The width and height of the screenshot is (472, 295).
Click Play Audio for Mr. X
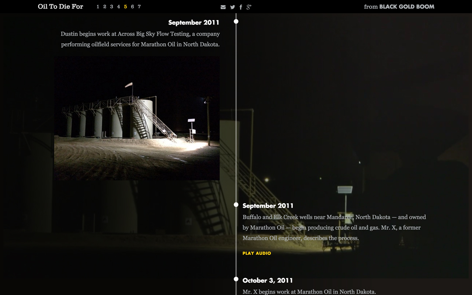(x=257, y=253)
